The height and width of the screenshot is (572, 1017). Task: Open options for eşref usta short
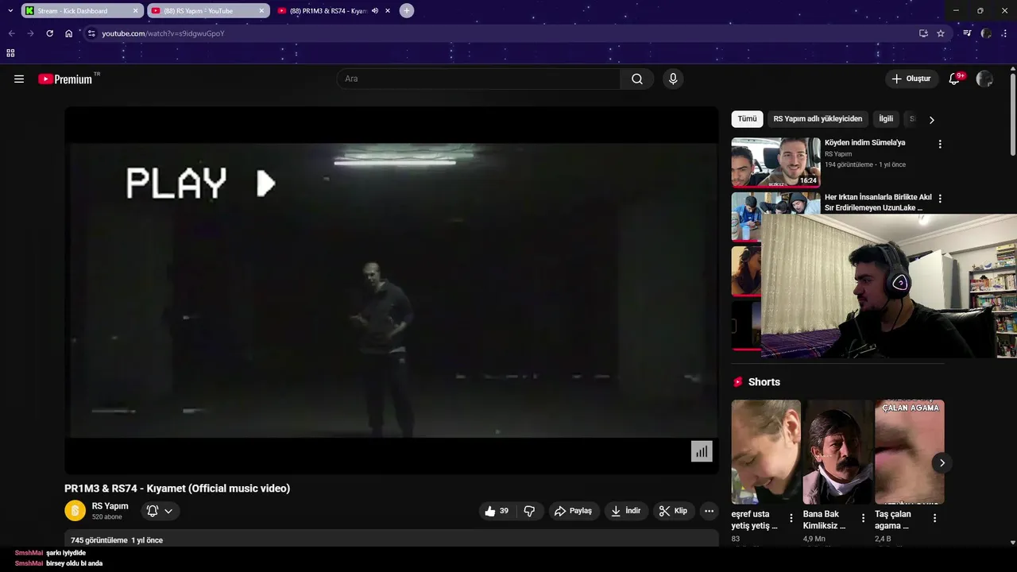tap(791, 518)
